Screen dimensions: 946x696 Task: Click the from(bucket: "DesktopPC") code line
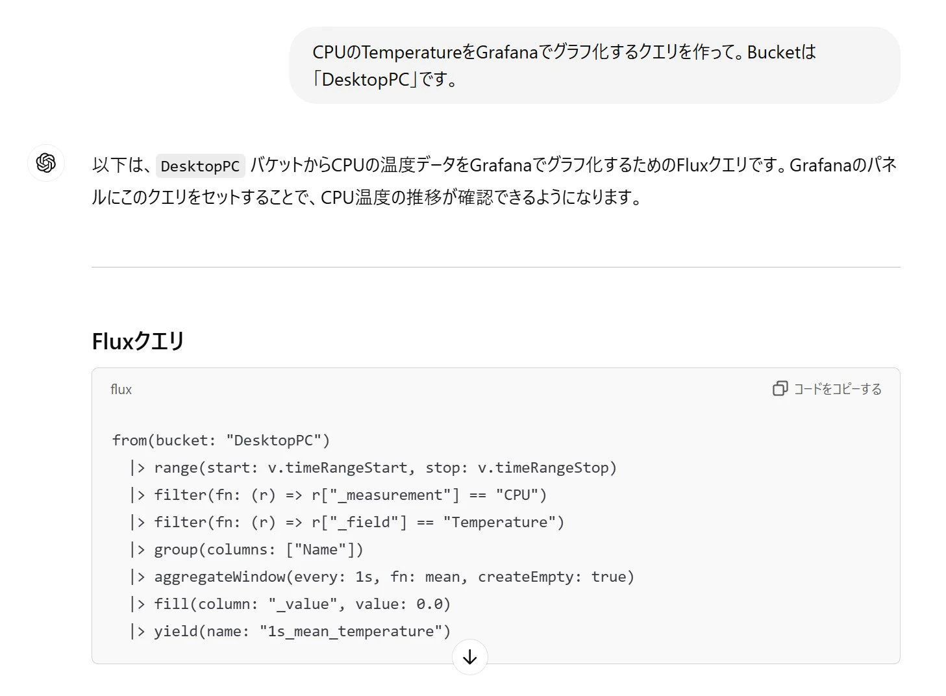221,440
